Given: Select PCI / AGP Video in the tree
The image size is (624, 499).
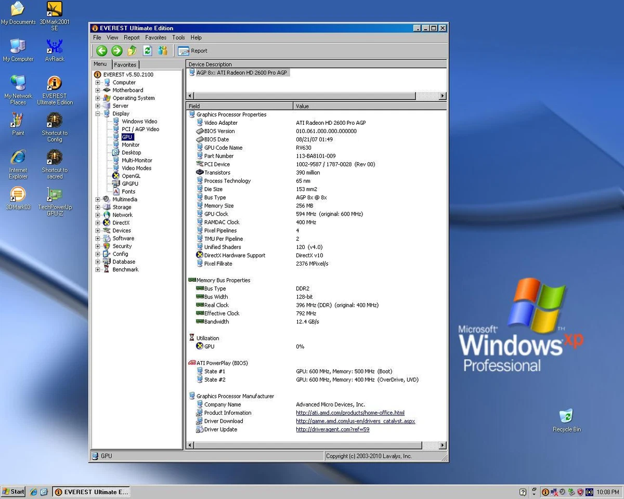Looking at the screenshot, I should 140,129.
